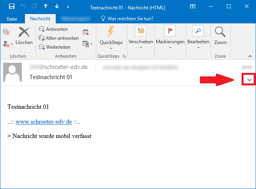Click Allen antworten to reply all
The width and height of the screenshot is (256, 189).
pyautogui.click(x=58, y=38)
